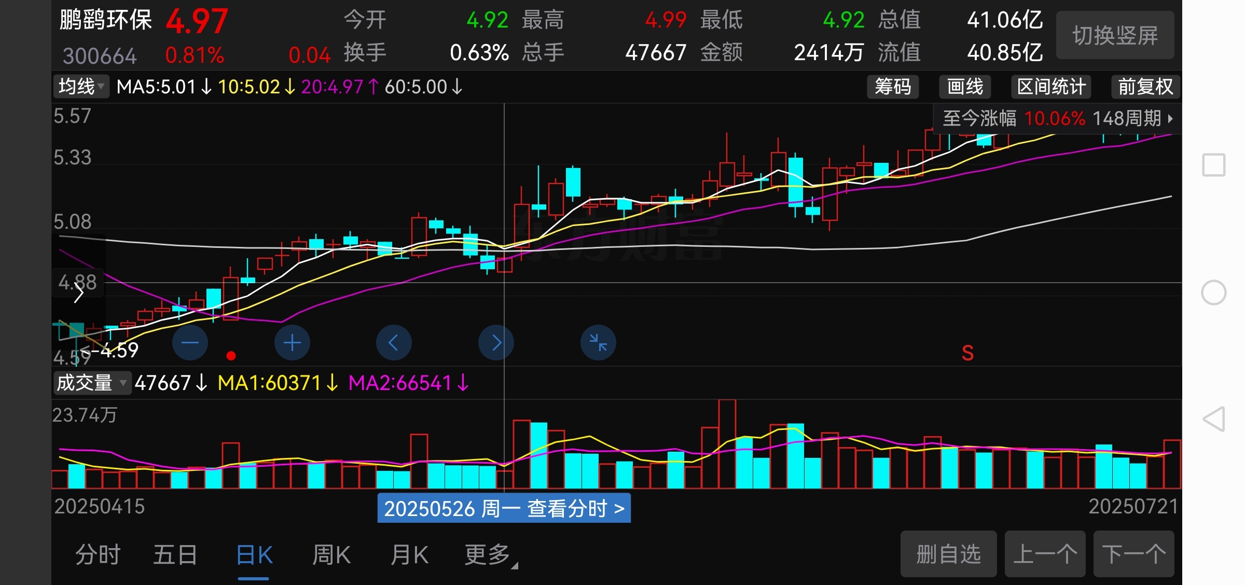Click the red S sell marker
Screen dimensions: 1245x585
[x=967, y=353]
